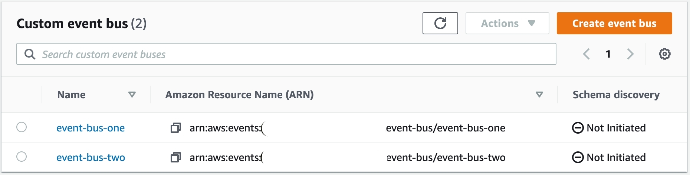The width and height of the screenshot is (690, 175).
Task: Copy ARN of event-bus-one
Action: click(x=175, y=128)
